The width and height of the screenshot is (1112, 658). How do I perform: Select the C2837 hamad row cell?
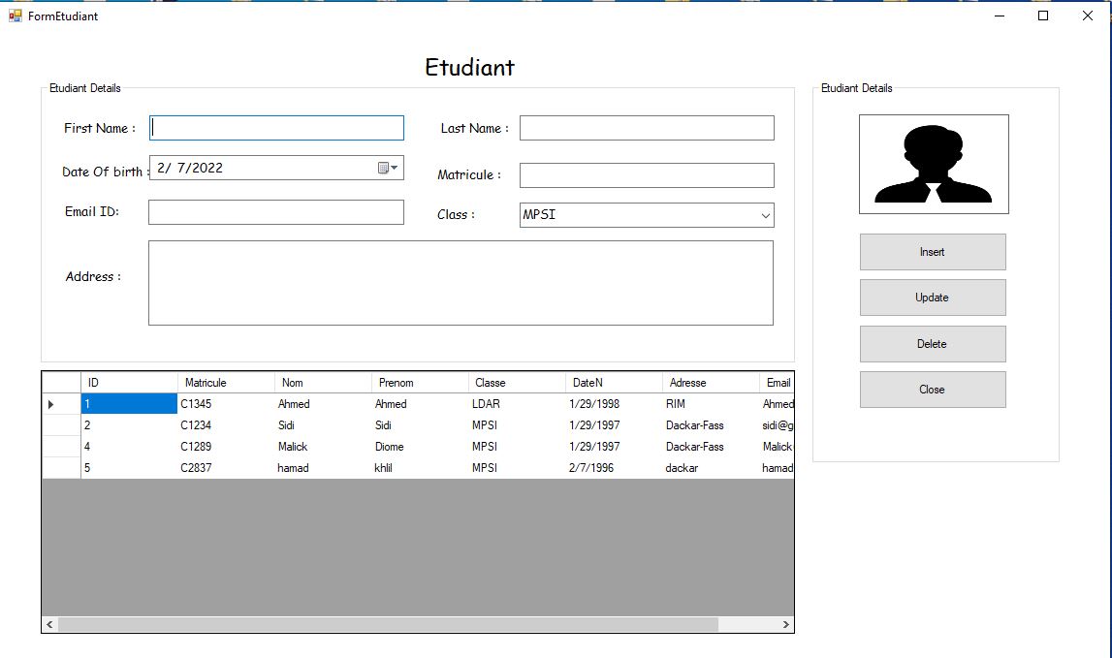pos(226,468)
